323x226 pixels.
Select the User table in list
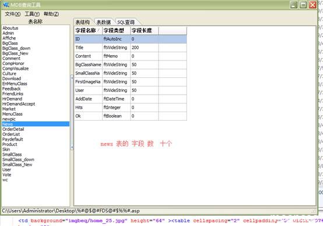pos(7,170)
